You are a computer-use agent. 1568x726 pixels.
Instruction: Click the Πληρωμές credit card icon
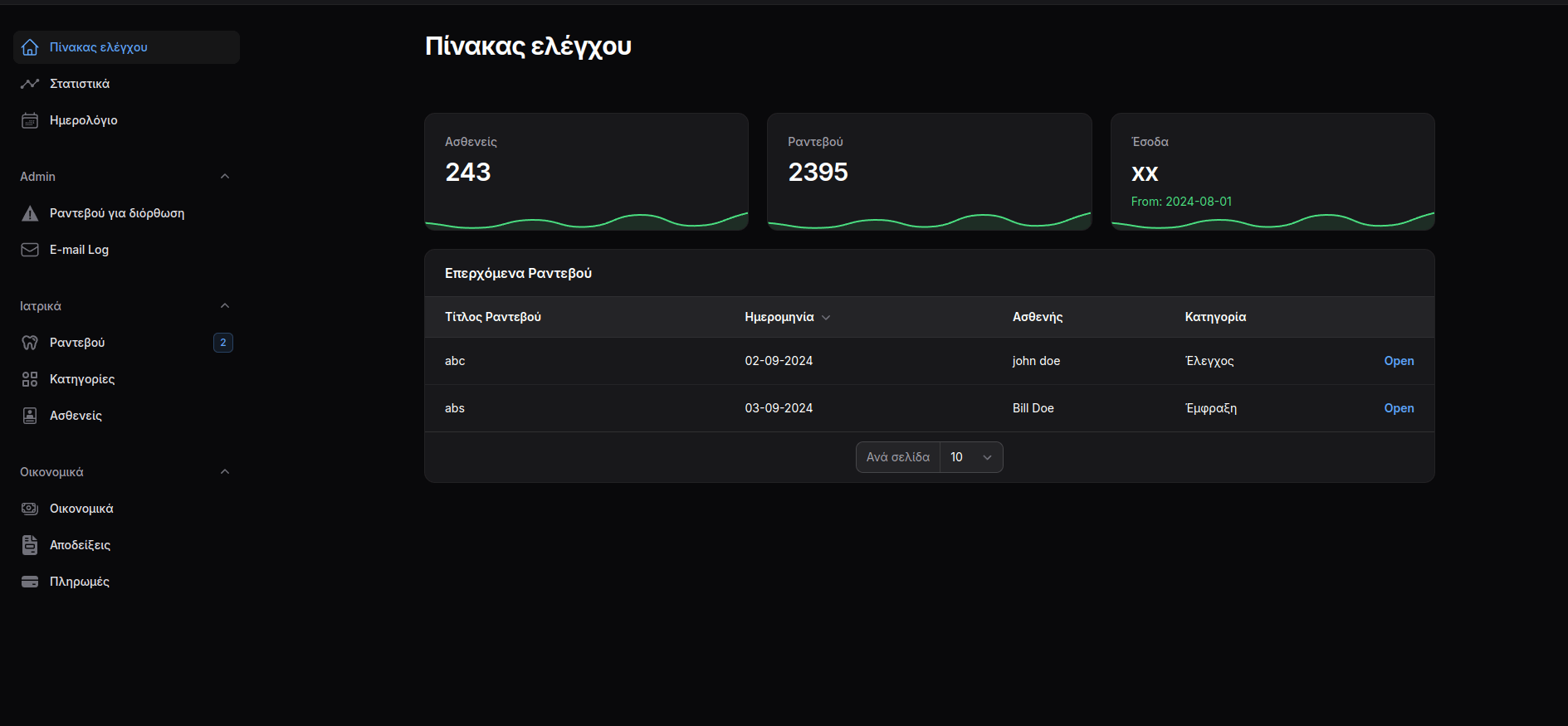[30, 582]
